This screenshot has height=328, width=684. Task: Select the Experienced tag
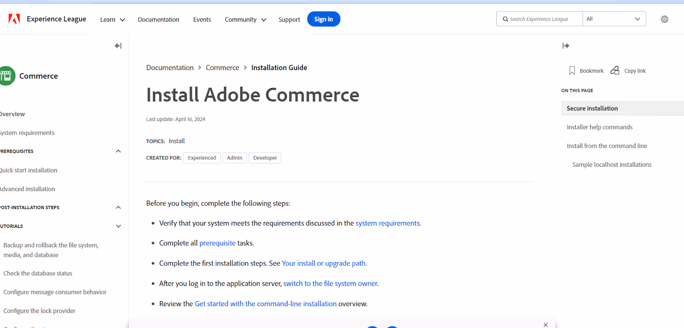point(202,158)
